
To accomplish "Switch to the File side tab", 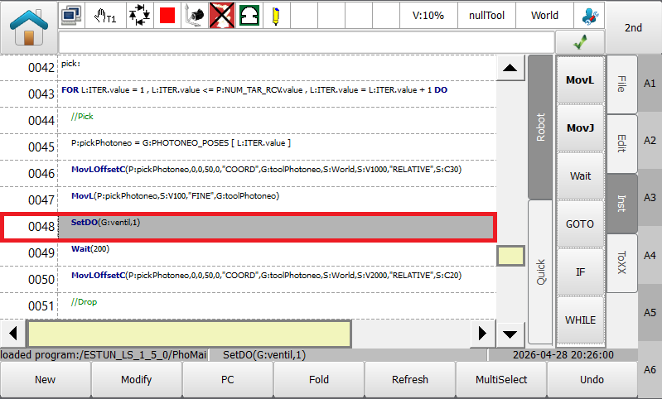I will click(622, 84).
